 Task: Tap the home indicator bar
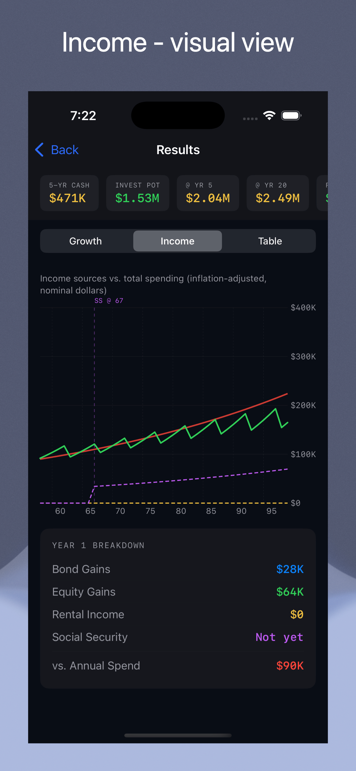click(178, 735)
